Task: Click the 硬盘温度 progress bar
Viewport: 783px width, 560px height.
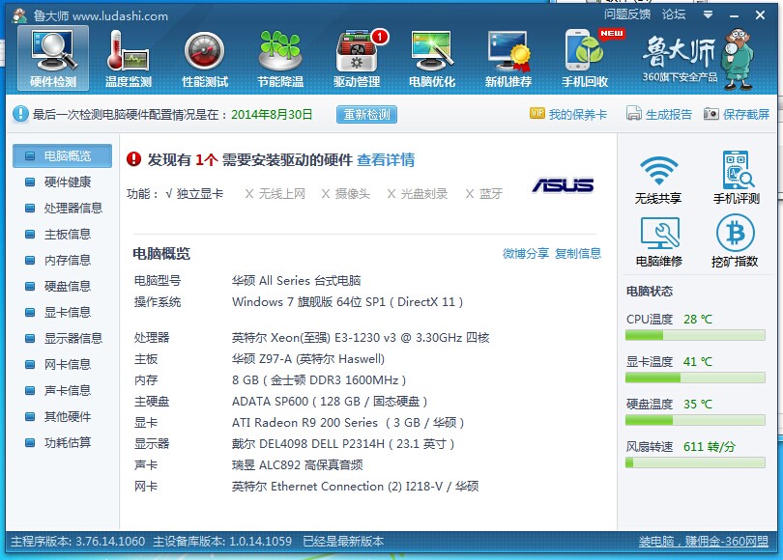Action: point(695,420)
